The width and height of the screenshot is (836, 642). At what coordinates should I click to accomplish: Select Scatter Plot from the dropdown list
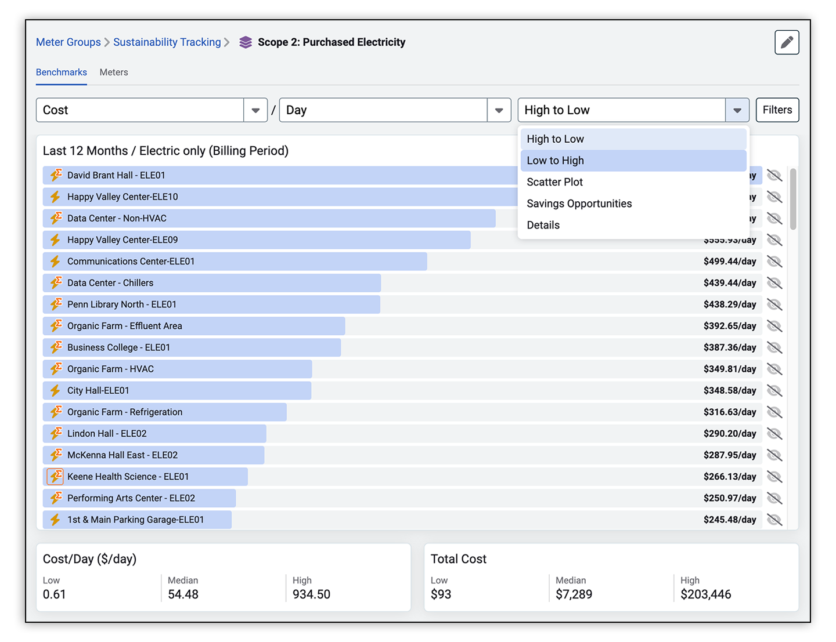555,182
